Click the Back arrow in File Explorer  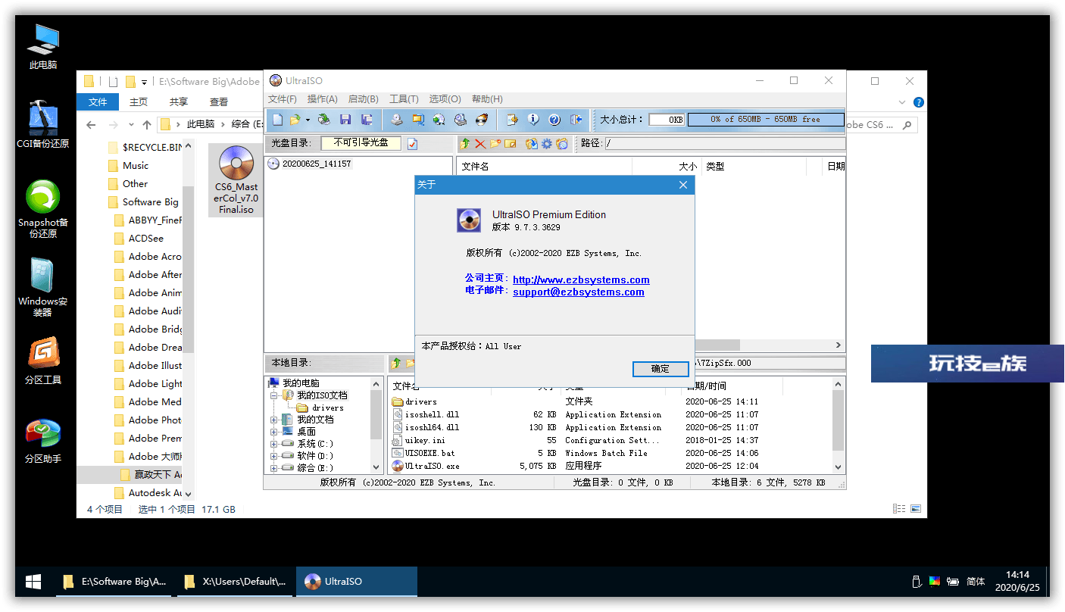pos(91,125)
